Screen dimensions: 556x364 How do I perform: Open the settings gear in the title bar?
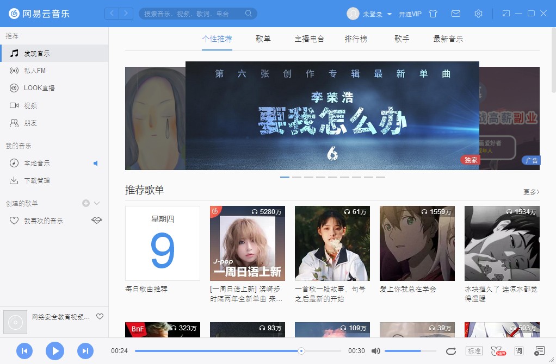(x=478, y=14)
